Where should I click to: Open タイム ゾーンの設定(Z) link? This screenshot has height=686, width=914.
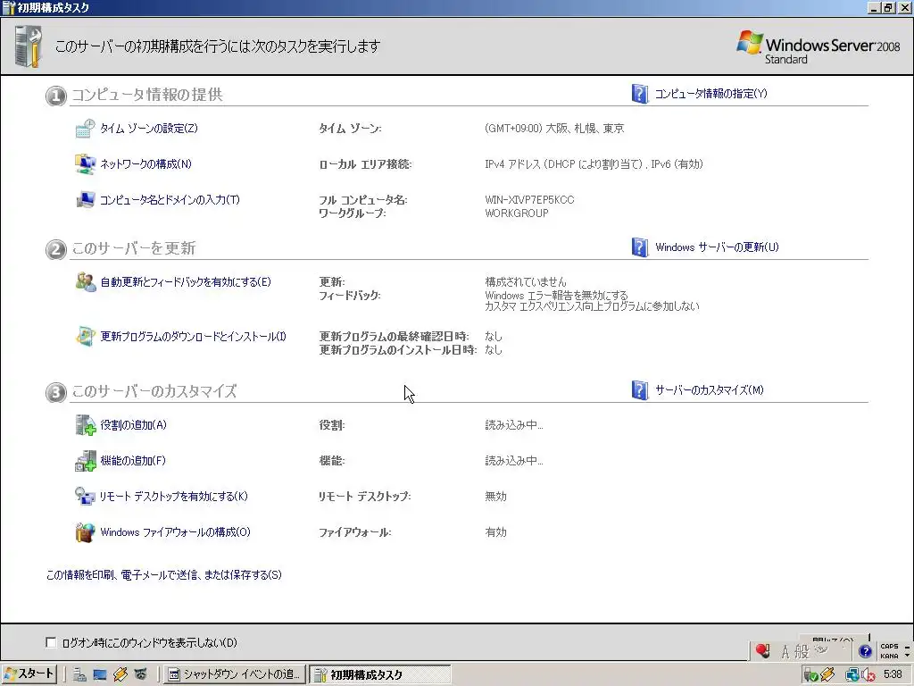tap(149, 129)
